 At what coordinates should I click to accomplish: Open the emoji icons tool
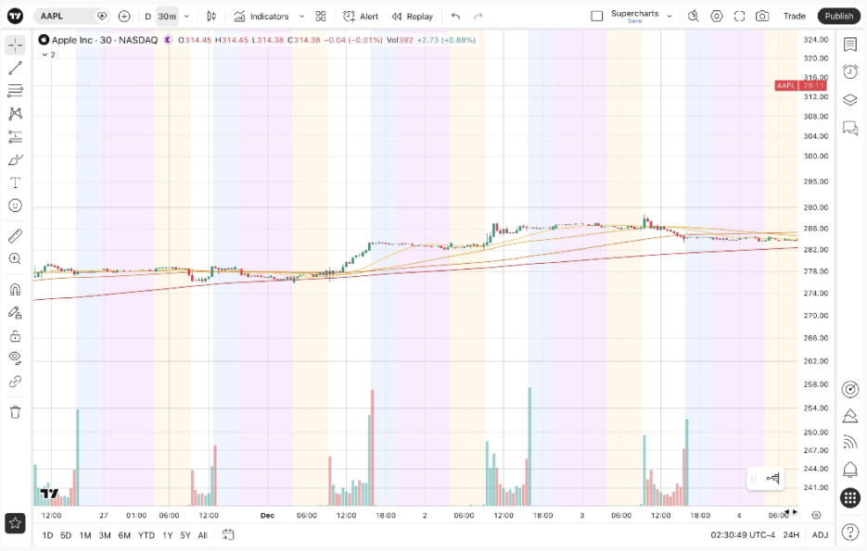[x=16, y=206]
